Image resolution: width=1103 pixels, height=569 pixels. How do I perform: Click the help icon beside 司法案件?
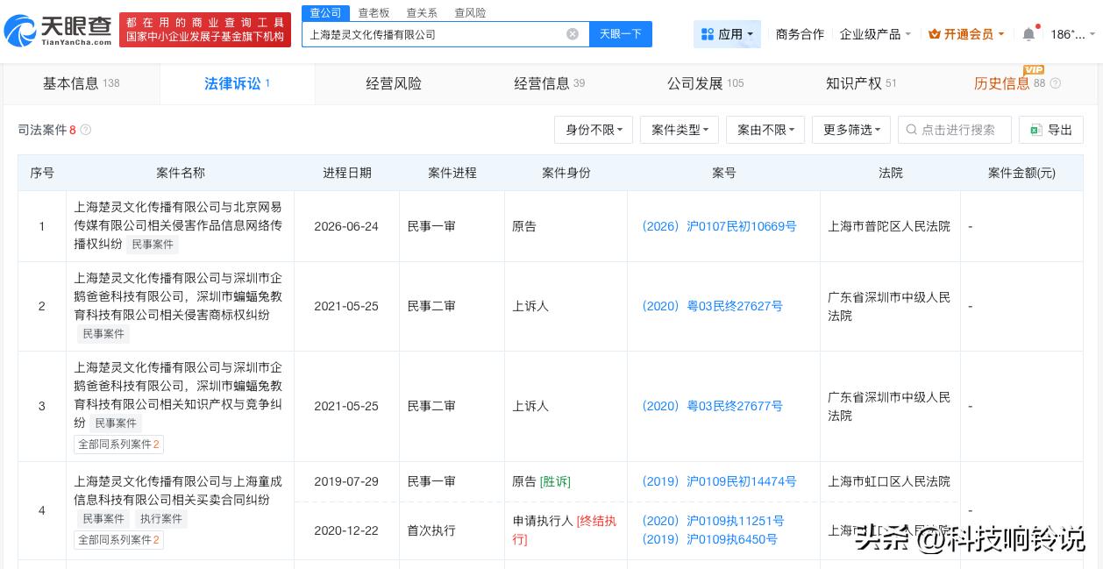(86, 130)
